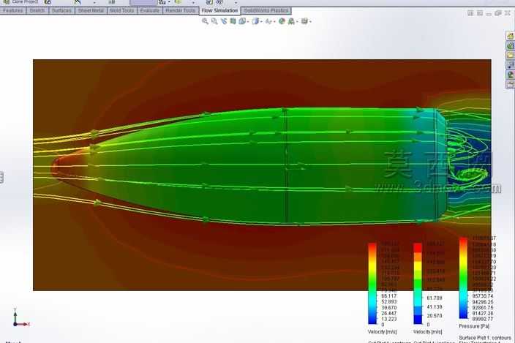Open the Design Library task pane icon

[511, 45]
